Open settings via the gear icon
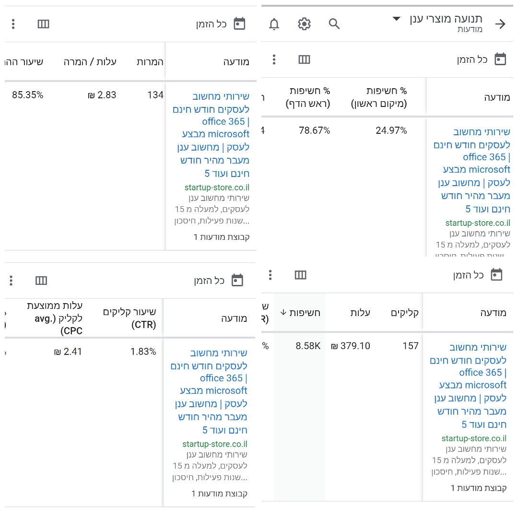This screenshot has width=518, height=518. (304, 24)
